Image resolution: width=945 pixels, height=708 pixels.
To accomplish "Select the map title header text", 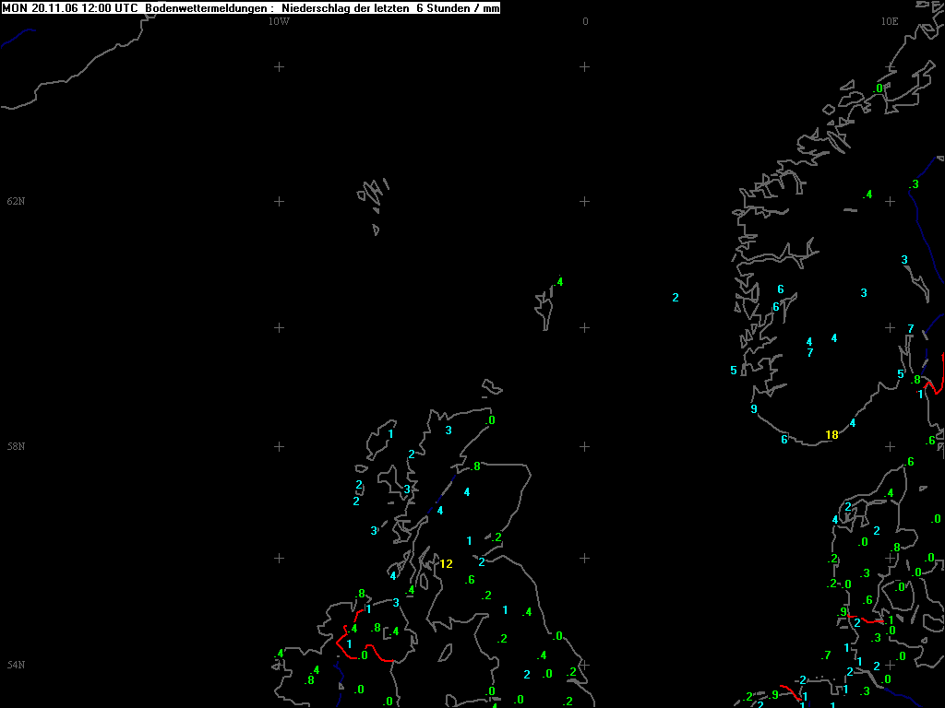I will pos(251,7).
